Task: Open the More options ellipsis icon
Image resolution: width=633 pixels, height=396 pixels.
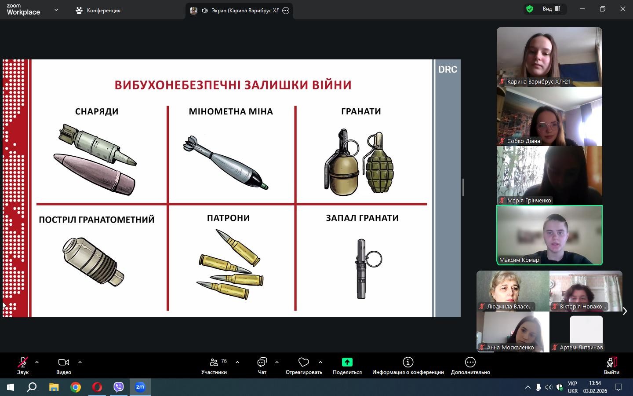Action: click(x=470, y=362)
